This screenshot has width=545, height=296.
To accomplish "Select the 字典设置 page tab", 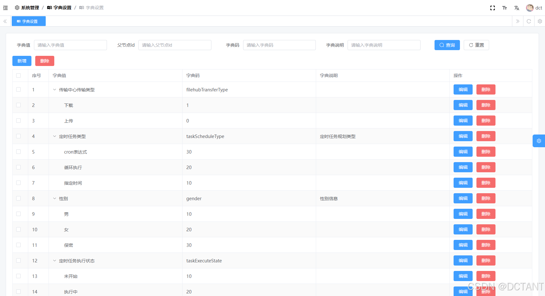I will coord(29,21).
